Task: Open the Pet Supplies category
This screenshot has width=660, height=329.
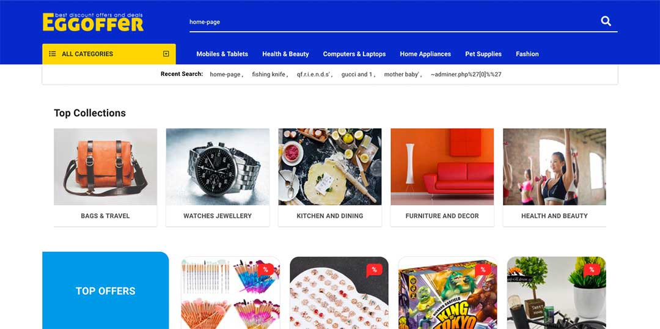Action: [483, 54]
